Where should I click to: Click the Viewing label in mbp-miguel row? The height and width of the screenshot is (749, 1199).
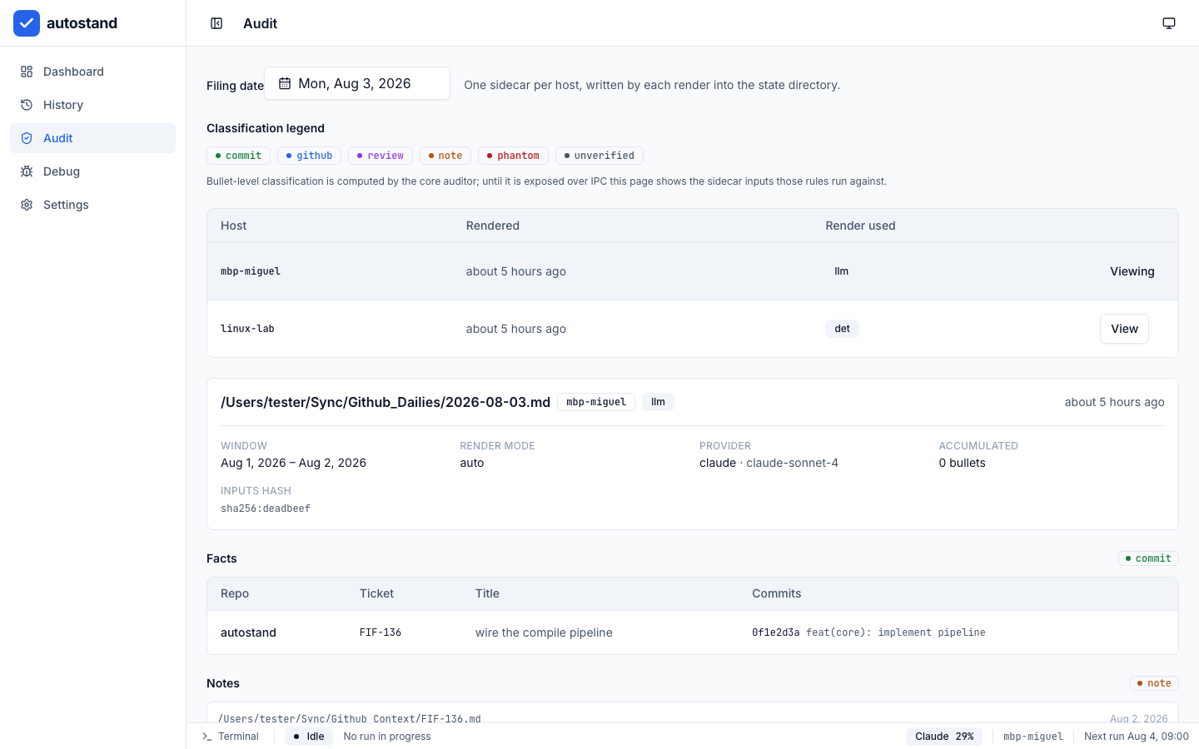(x=1132, y=271)
